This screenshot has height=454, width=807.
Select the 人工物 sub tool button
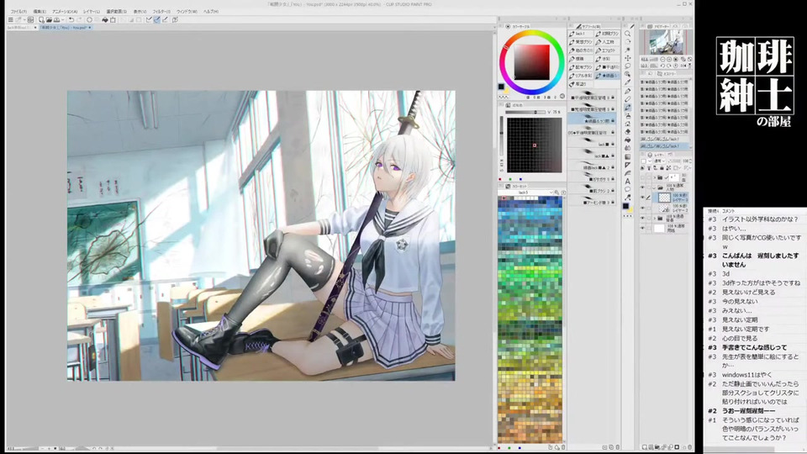607,41
